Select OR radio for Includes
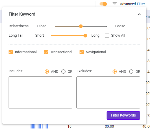This screenshot has height=129, width=150. click(63, 72)
